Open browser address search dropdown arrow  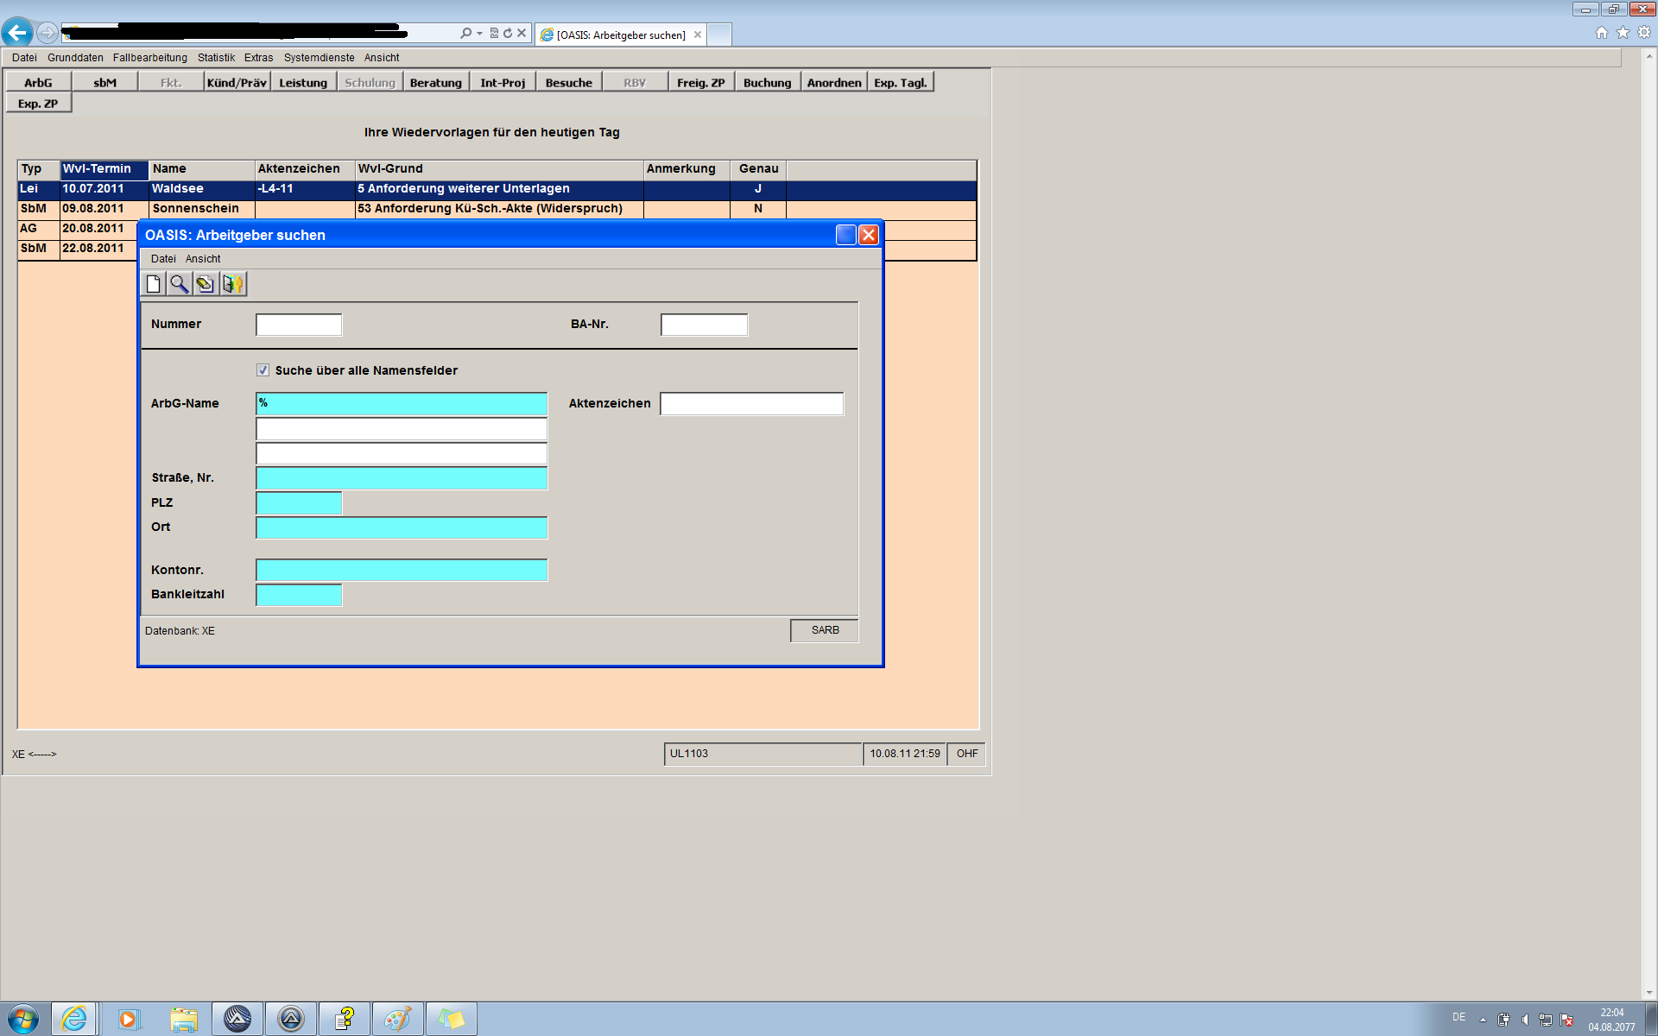480,34
